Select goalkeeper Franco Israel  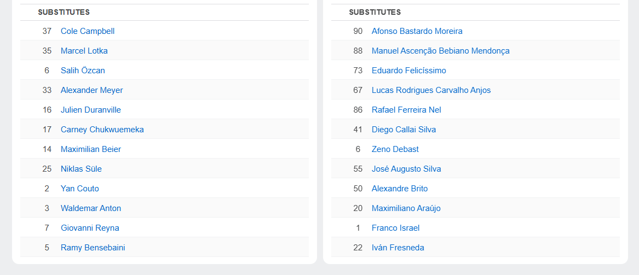(395, 228)
